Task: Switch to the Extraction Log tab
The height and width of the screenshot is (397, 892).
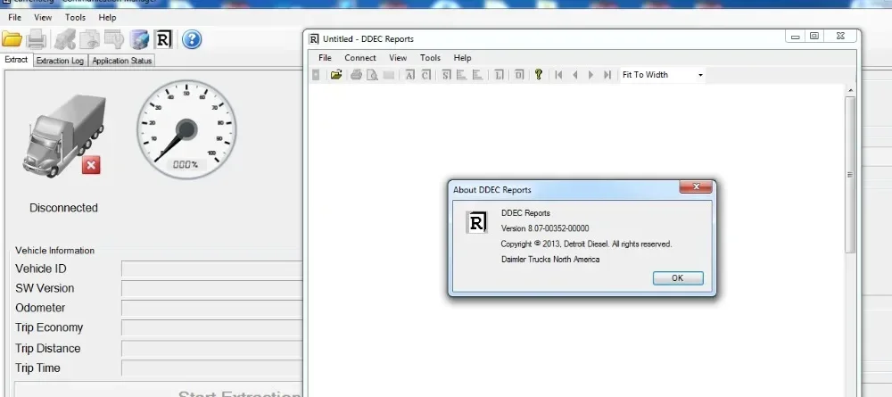Action: pos(60,61)
